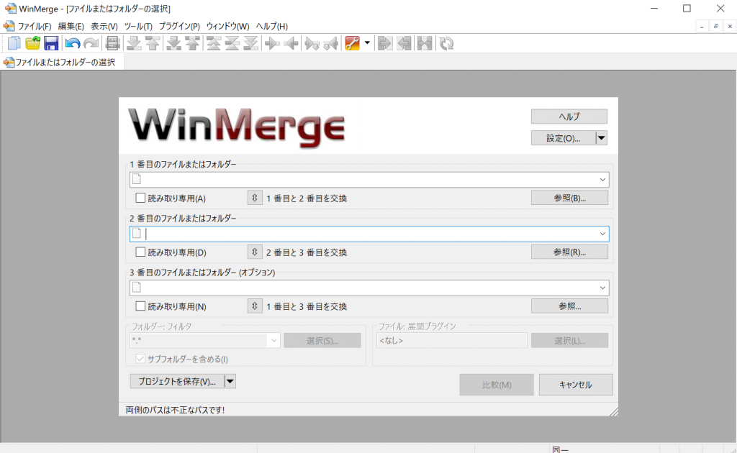Click the Next Conflict down-arrow icon
737x453 pixels.
click(x=174, y=44)
